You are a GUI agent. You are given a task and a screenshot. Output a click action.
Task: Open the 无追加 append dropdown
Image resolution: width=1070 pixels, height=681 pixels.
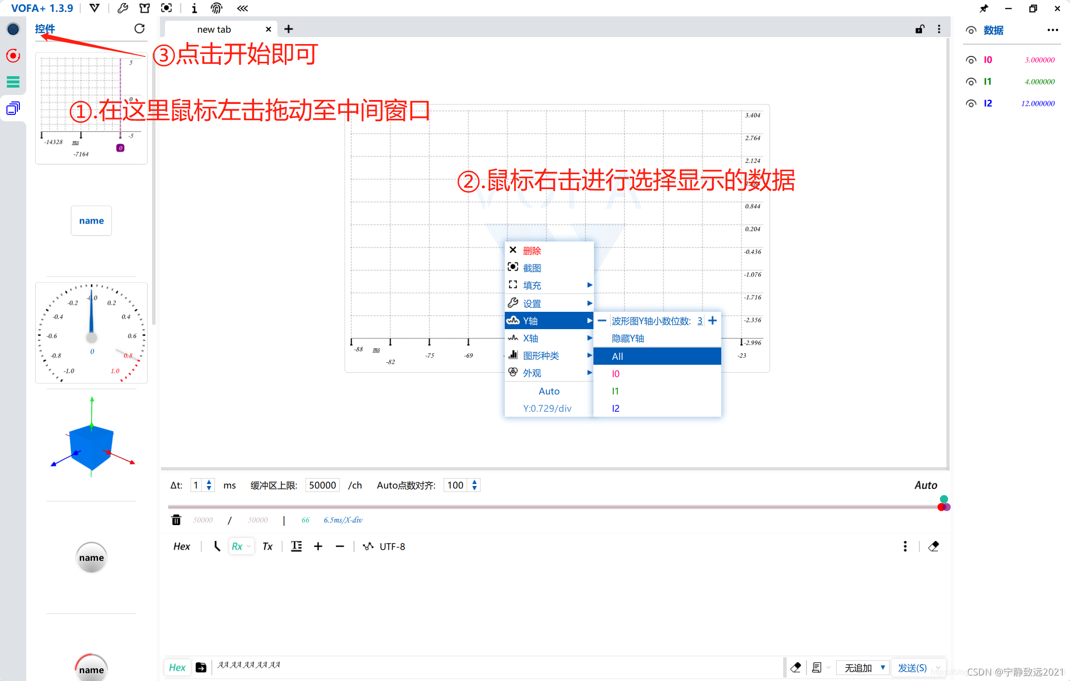point(863,668)
